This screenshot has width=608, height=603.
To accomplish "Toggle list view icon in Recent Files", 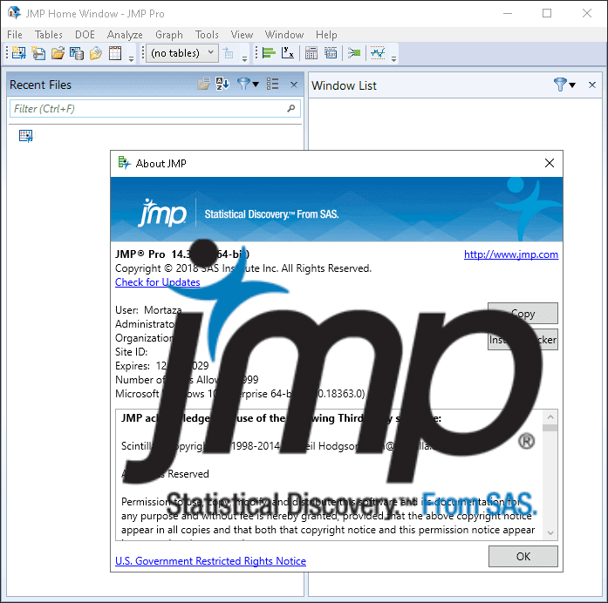I will coord(272,84).
